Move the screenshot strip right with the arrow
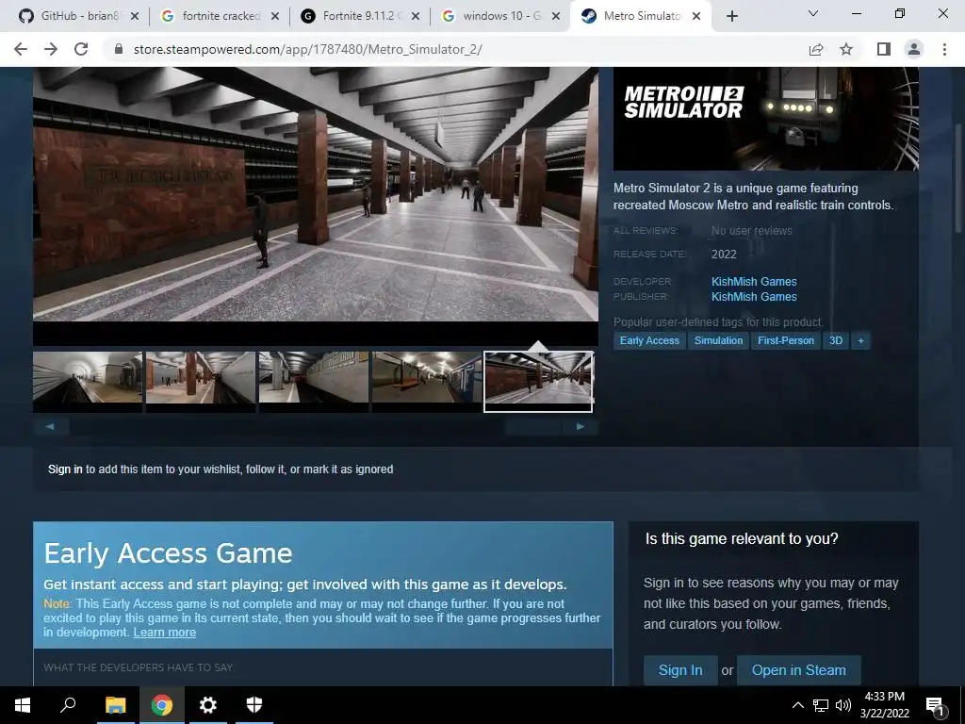Screen dimensions: 965x724 pos(580,426)
